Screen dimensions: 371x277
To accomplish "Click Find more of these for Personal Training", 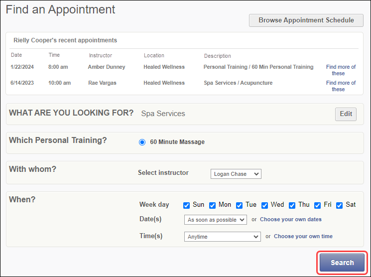I will (341, 70).
